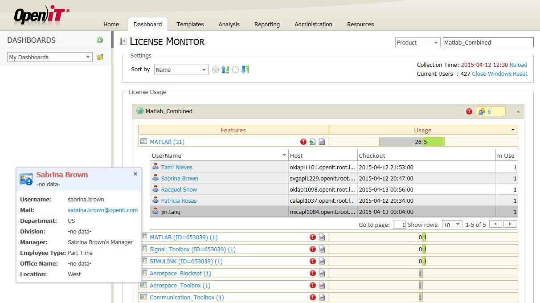Click the usage bar for SIMULINK

(x=423, y=261)
